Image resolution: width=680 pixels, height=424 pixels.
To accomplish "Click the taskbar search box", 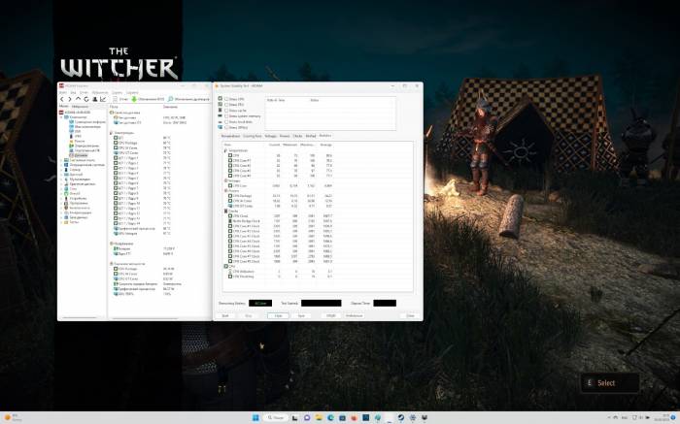I will coord(276,417).
